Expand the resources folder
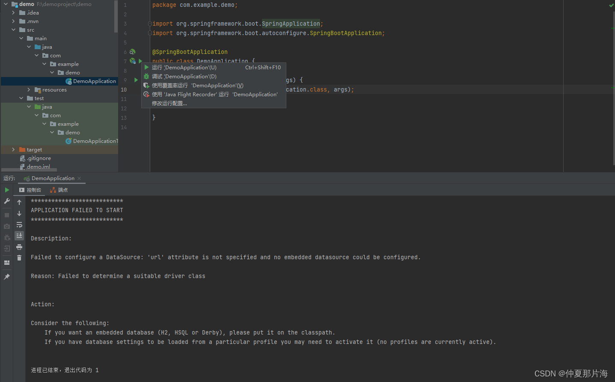 [29, 90]
